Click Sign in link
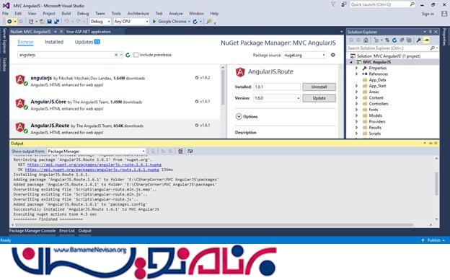The image size is (450, 280). [428, 14]
